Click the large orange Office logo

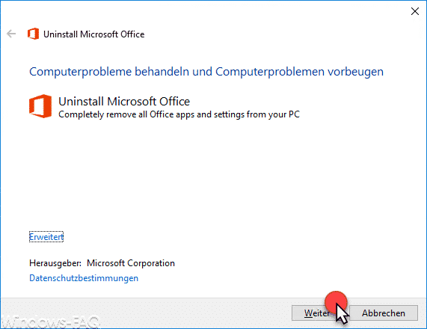point(40,106)
